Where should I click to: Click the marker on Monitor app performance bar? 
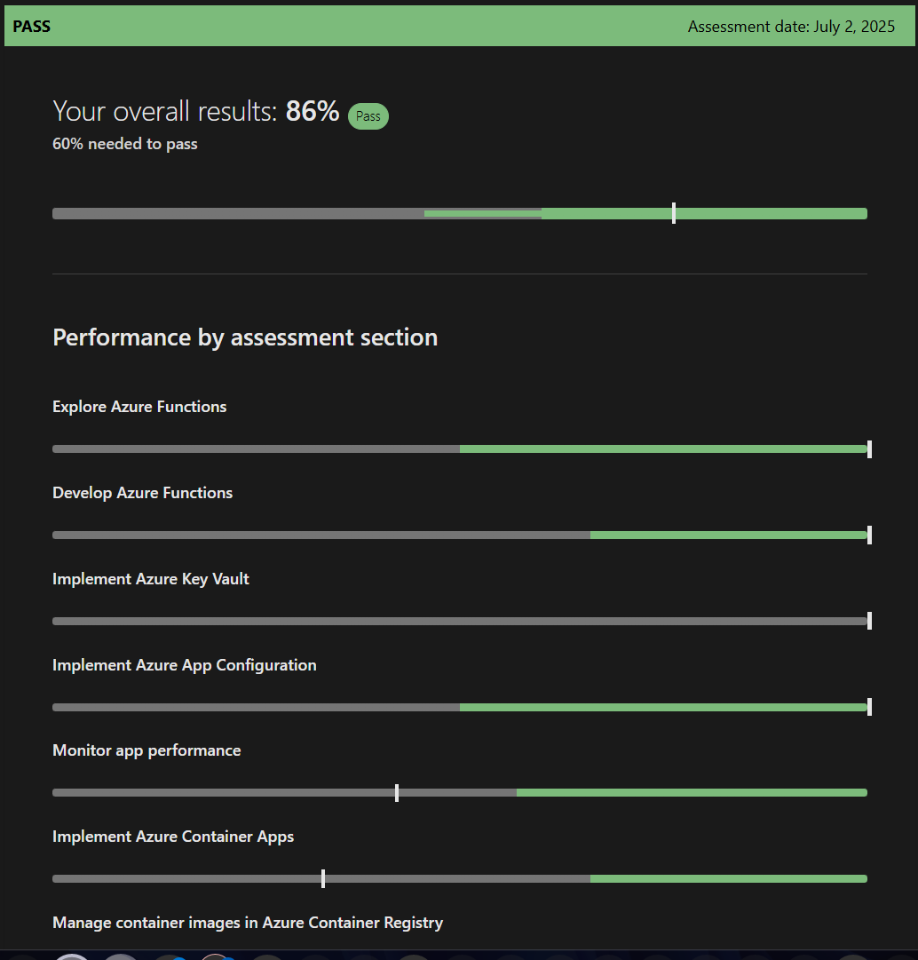point(397,793)
